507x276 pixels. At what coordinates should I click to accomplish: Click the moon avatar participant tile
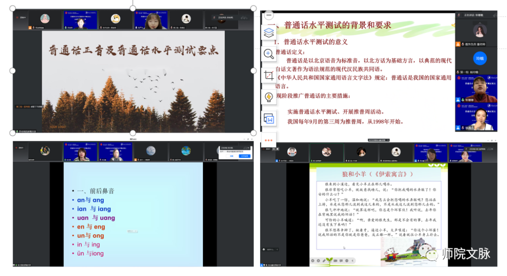[151, 151]
